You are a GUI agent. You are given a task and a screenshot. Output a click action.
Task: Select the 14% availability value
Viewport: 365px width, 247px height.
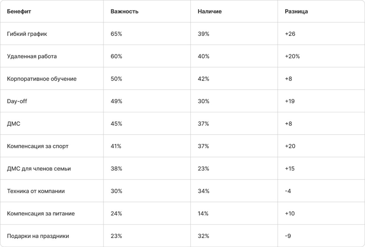click(203, 214)
